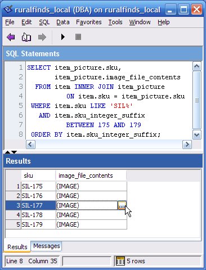Screen dimensions: 206x270
Task: Select the SIL-177 cell
Action: point(38,205)
